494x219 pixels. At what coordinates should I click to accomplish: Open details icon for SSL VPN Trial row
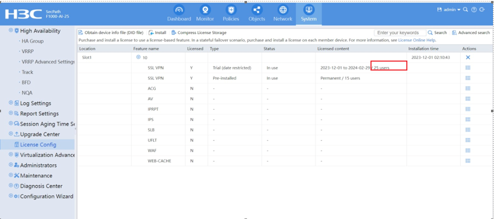468,68
